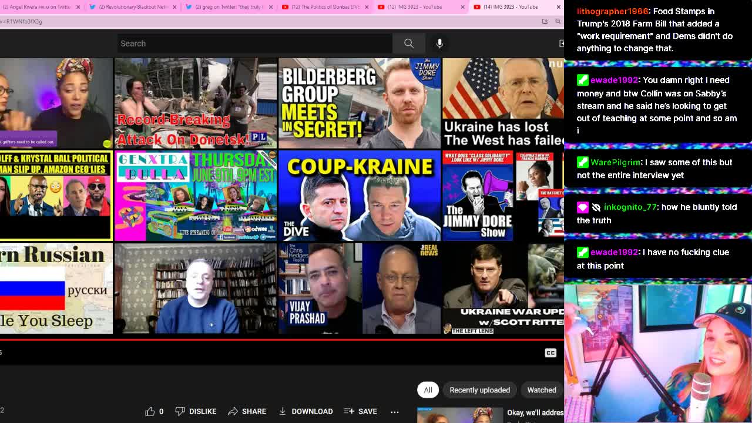Image resolution: width=752 pixels, height=423 pixels.
Task: Open Bilderberg Group Meets In Secret video
Action: click(x=360, y=103)
